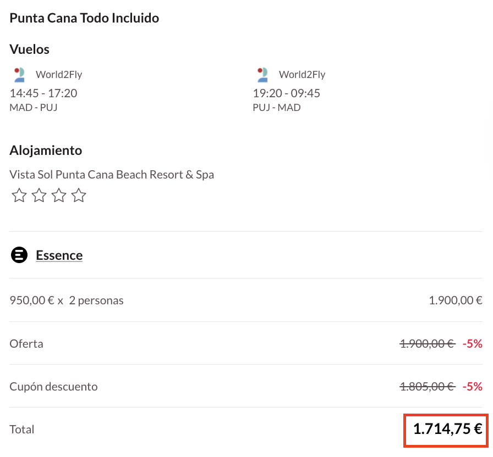Click the PUJ - MAD route label
Image resolution: width=493 pixels, height=457 pixels.
[277, 108]
